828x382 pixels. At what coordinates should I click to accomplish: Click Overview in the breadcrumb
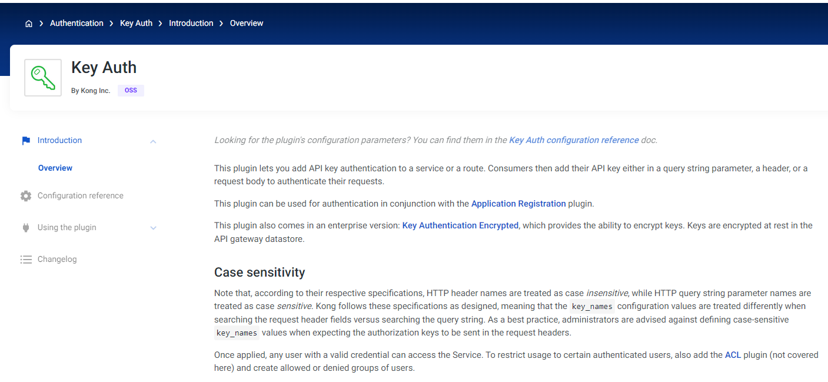click(x=247, y=24)
